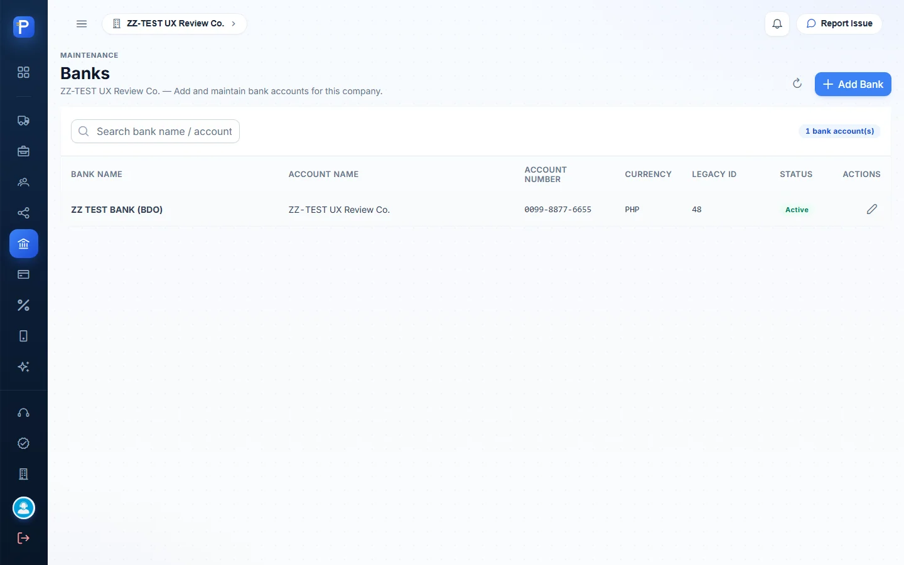
Task: Open the office building sidebar icon
Action: click(23, 474)
